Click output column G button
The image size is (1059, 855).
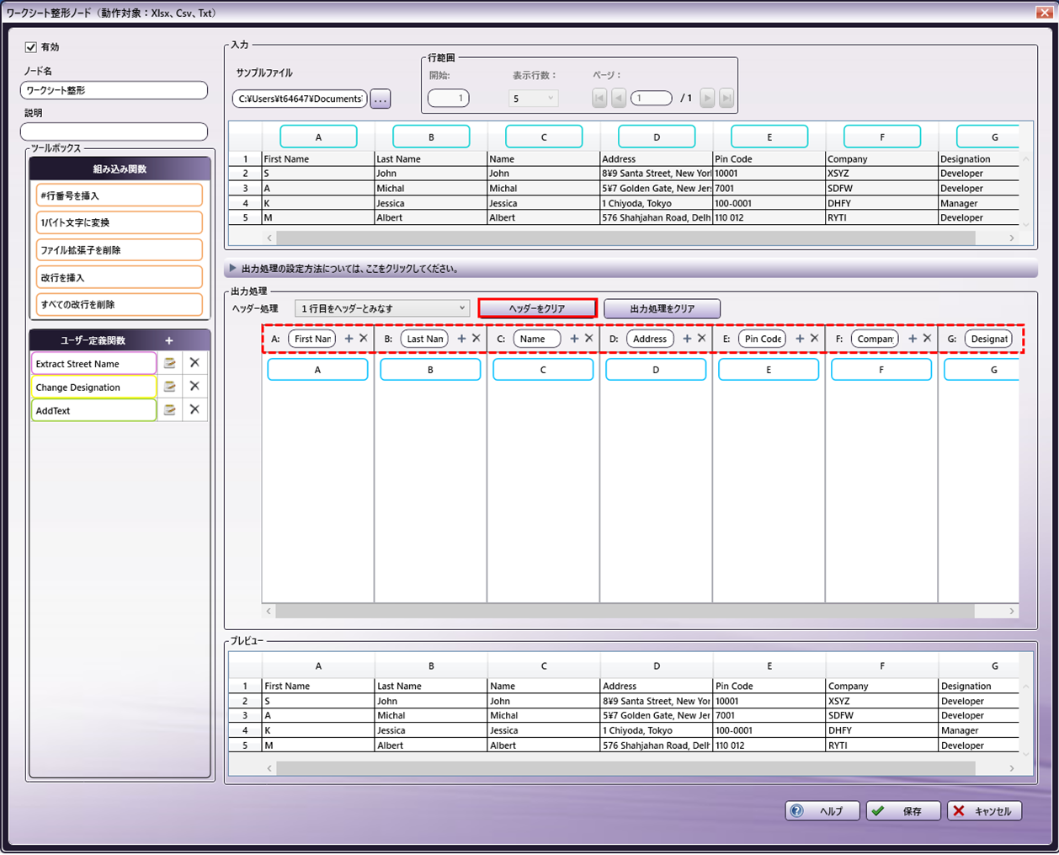click(982, 370)
